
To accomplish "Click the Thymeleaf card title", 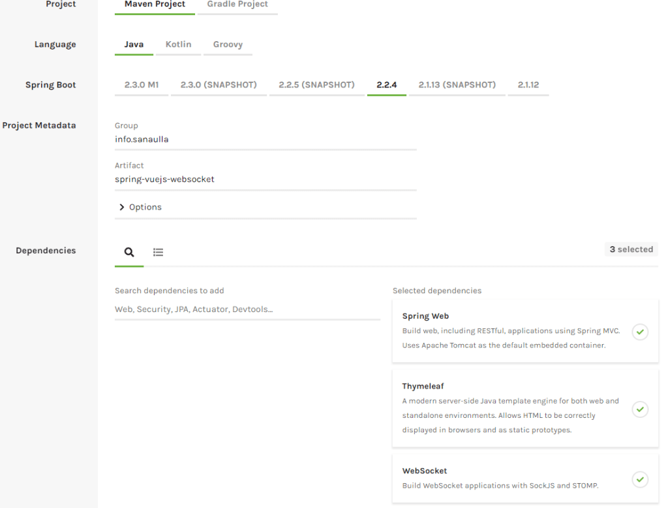I will click(423, 386).
